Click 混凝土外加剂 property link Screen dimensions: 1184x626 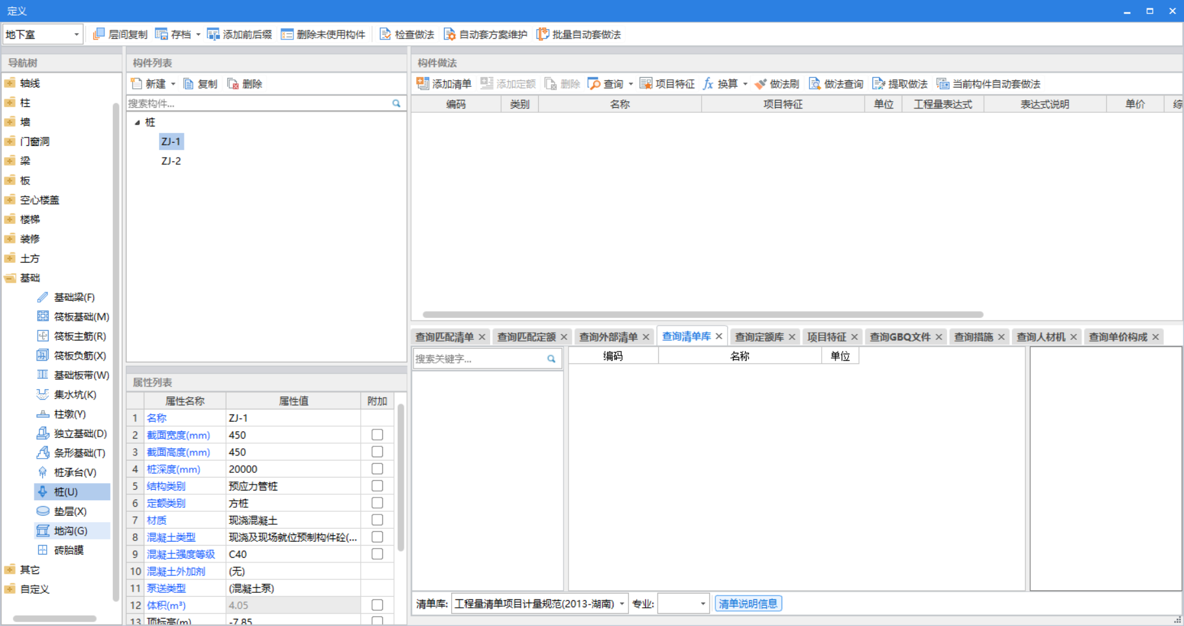click(x=176, y=571)
